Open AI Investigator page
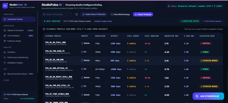Screen dimensions: 228x103 [x=19, y=36]
